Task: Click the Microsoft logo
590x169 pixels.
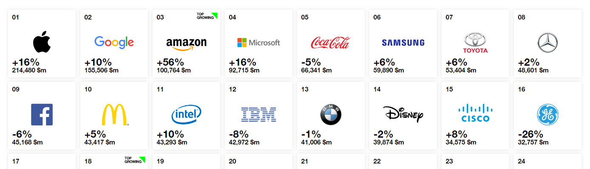Action: click(x=258, y=42)
